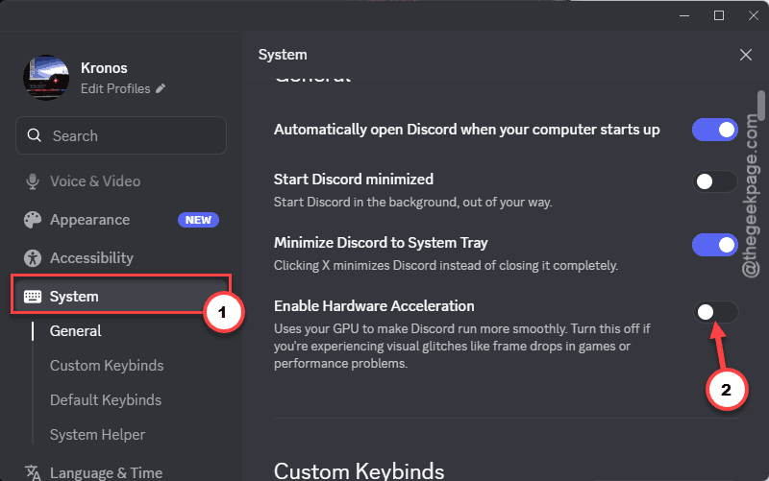Image resolution: width=769 pixels, height=481 pixels.
Task: Jump to System Helper subsection
Action: pos(97,435)
